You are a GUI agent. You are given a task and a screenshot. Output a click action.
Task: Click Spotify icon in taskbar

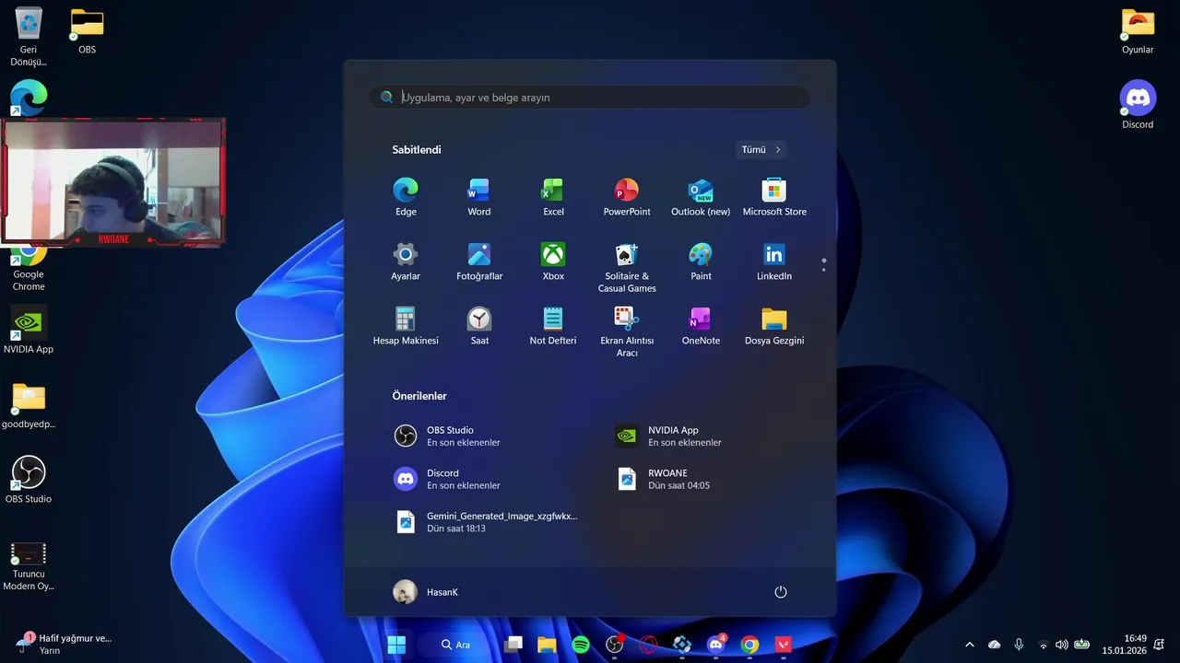[x=581, y=645]
